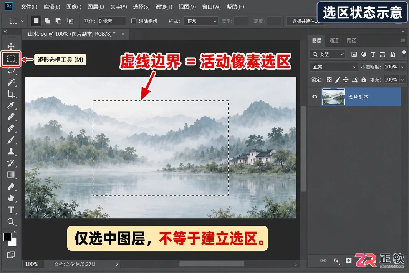Open the tool preset picker dropdown arrow
The width and height of the screenshot is (409, 273).
22,21
